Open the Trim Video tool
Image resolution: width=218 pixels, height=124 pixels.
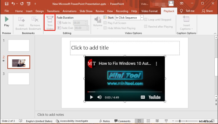[x=50, y=23]
